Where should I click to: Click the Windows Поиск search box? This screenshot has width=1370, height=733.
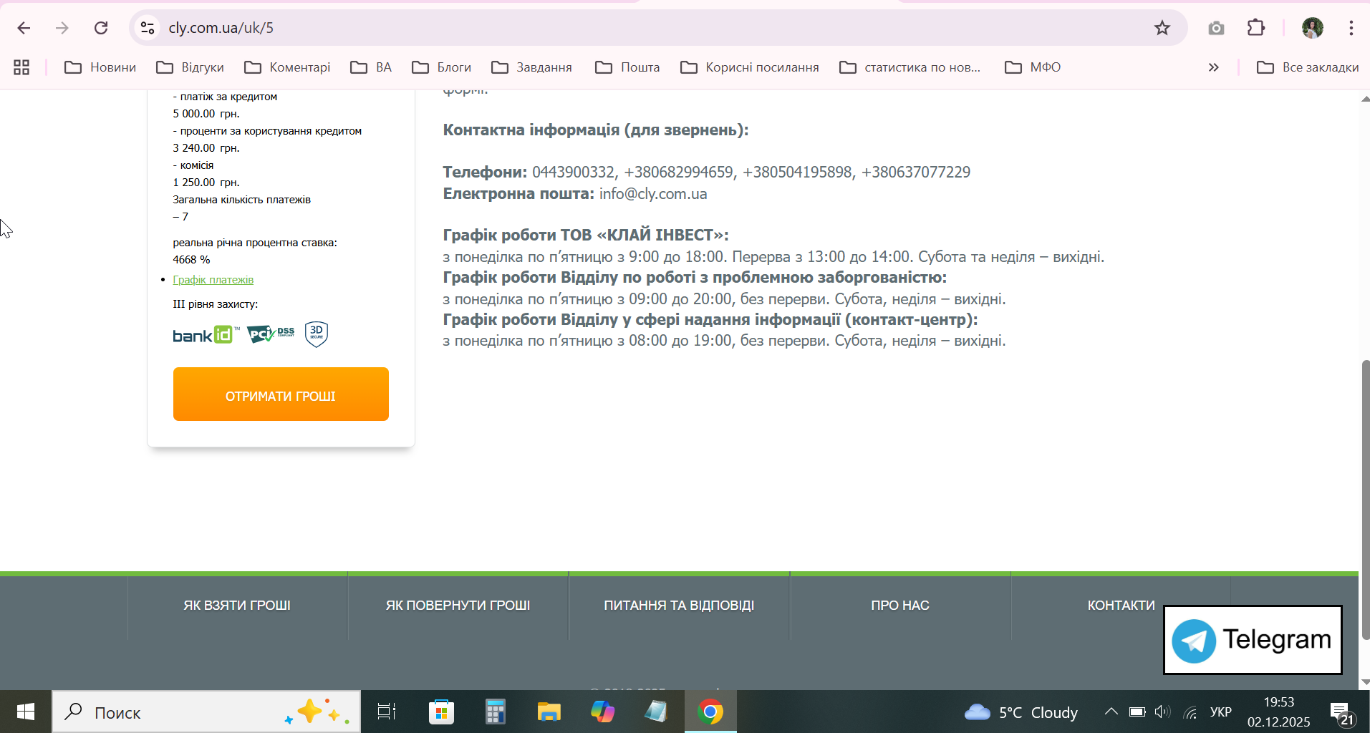(x=206, y=712)
